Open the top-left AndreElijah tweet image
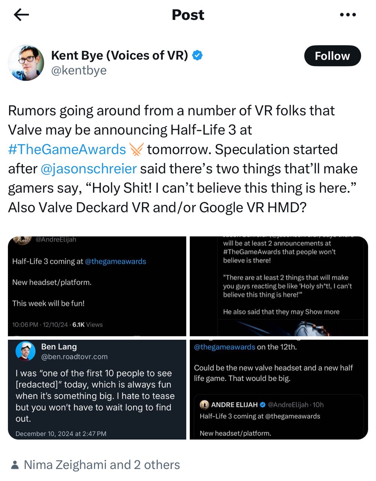The height and width of the screenshot is (481, 376). pyautogui.click(x=97, y=286)
